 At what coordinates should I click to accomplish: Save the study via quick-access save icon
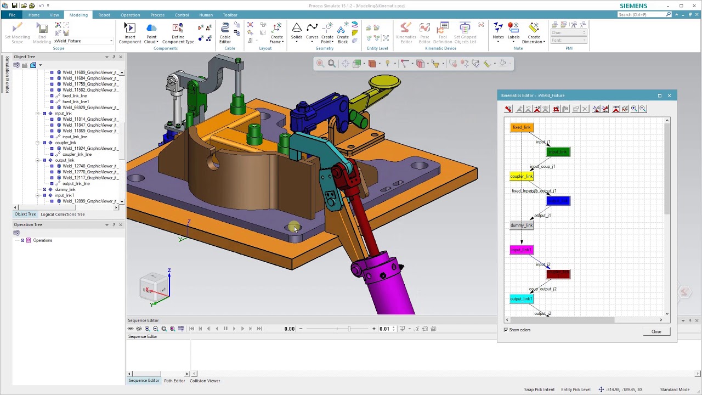pos(14,5)
